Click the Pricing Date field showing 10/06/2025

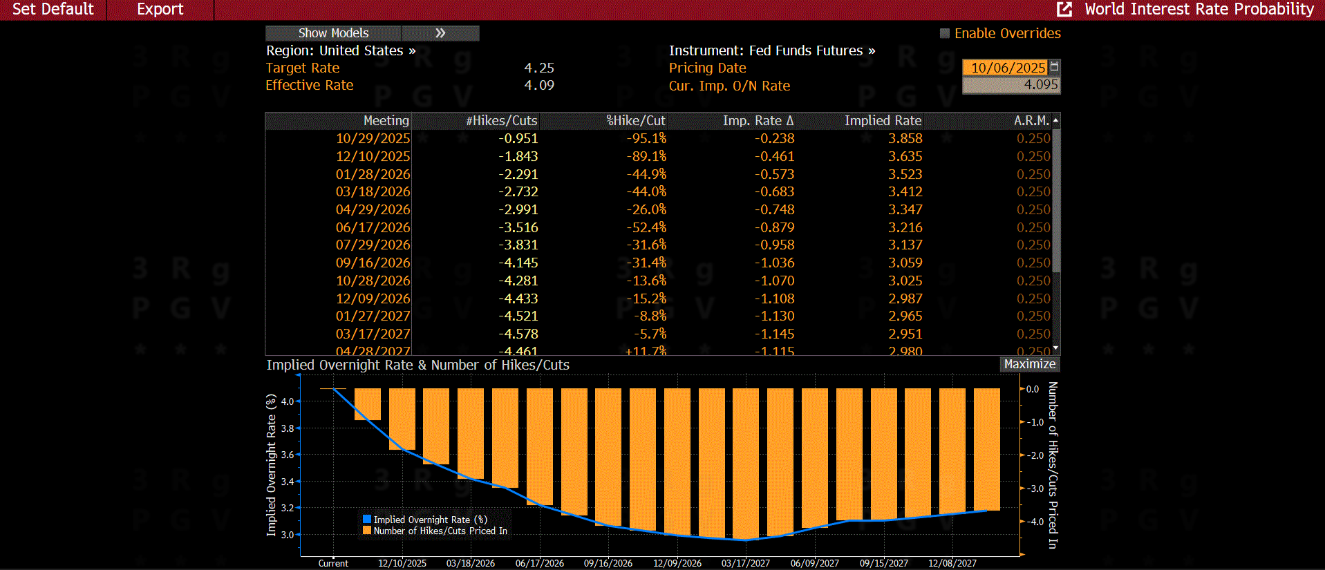(1006, 67)
